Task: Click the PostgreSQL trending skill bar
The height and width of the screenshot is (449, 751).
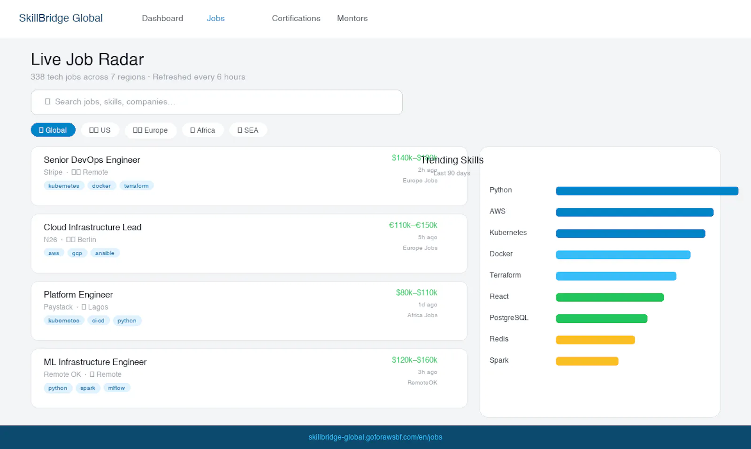Action: [601, 319]
